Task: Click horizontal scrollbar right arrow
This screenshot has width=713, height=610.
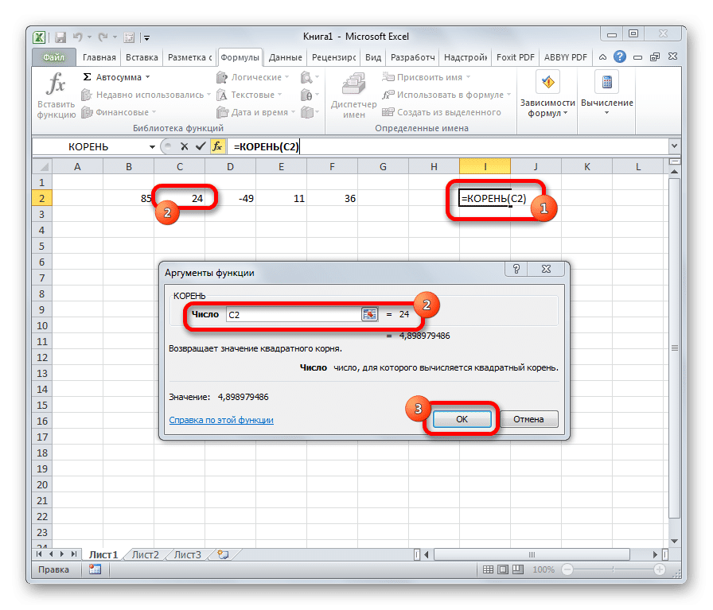Action: click(655, 554)
